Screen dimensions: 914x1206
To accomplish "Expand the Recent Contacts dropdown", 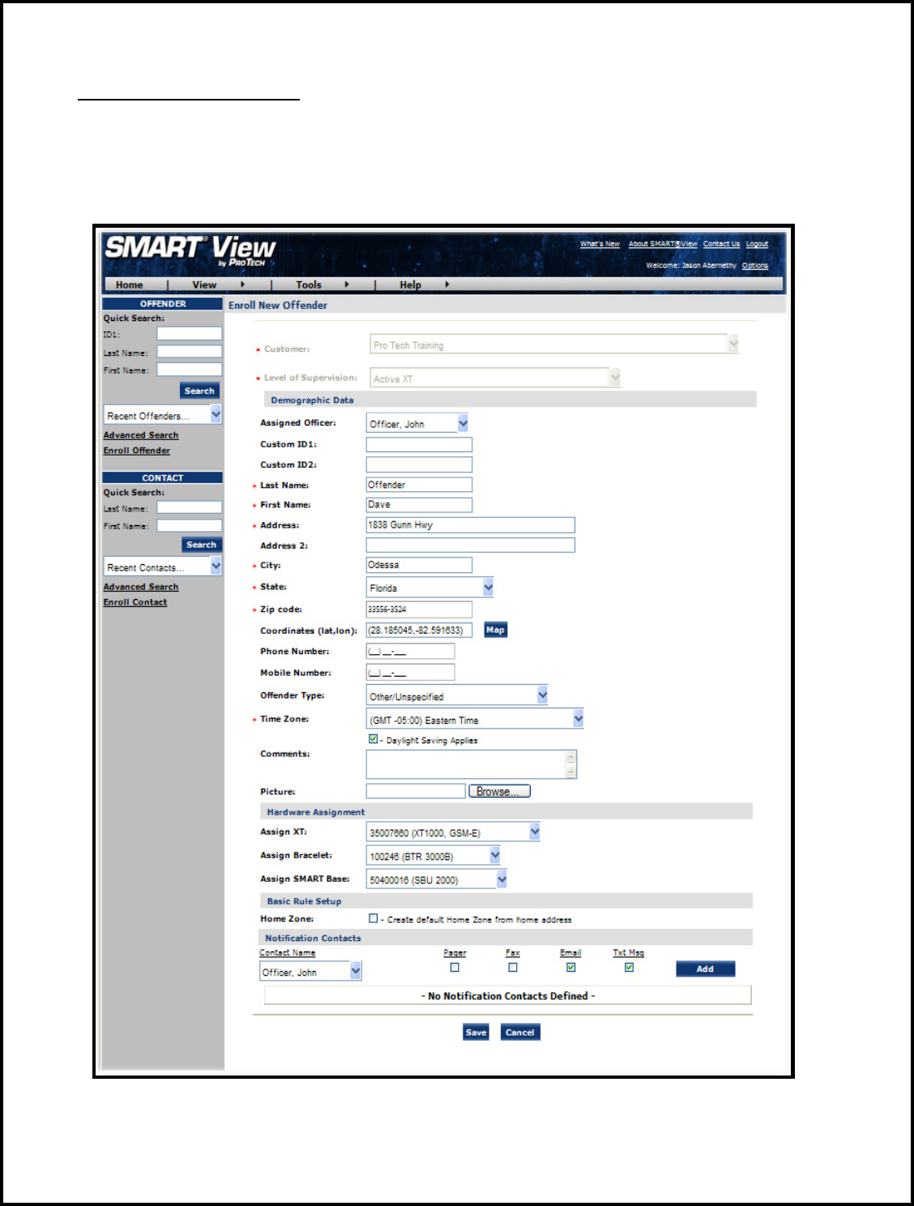I will click(163, 567).
